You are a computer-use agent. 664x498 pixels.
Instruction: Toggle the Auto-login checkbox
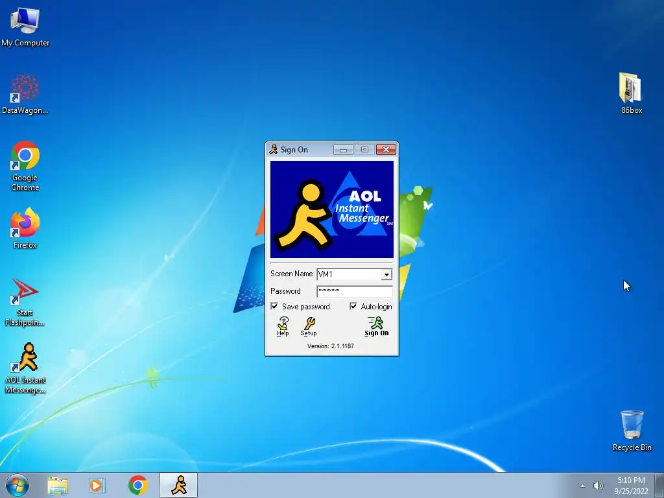point(353,306)
